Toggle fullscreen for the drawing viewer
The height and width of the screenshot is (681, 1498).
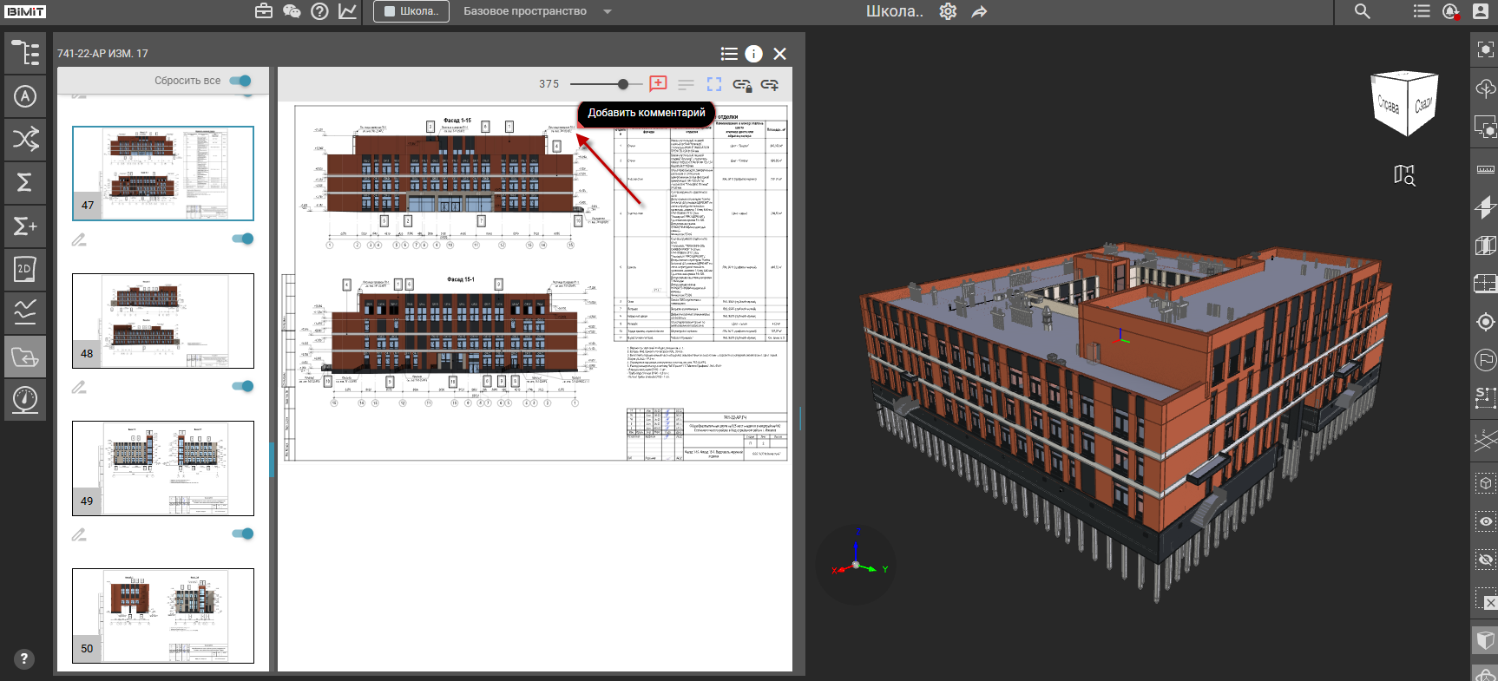714,84
